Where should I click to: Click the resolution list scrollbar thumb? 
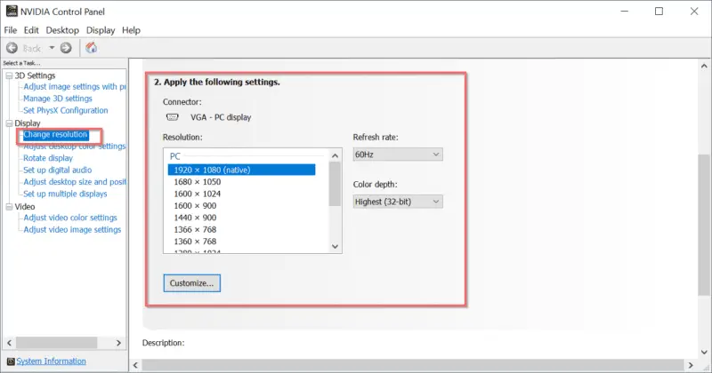pyautogui.click(x=336, y=184)
